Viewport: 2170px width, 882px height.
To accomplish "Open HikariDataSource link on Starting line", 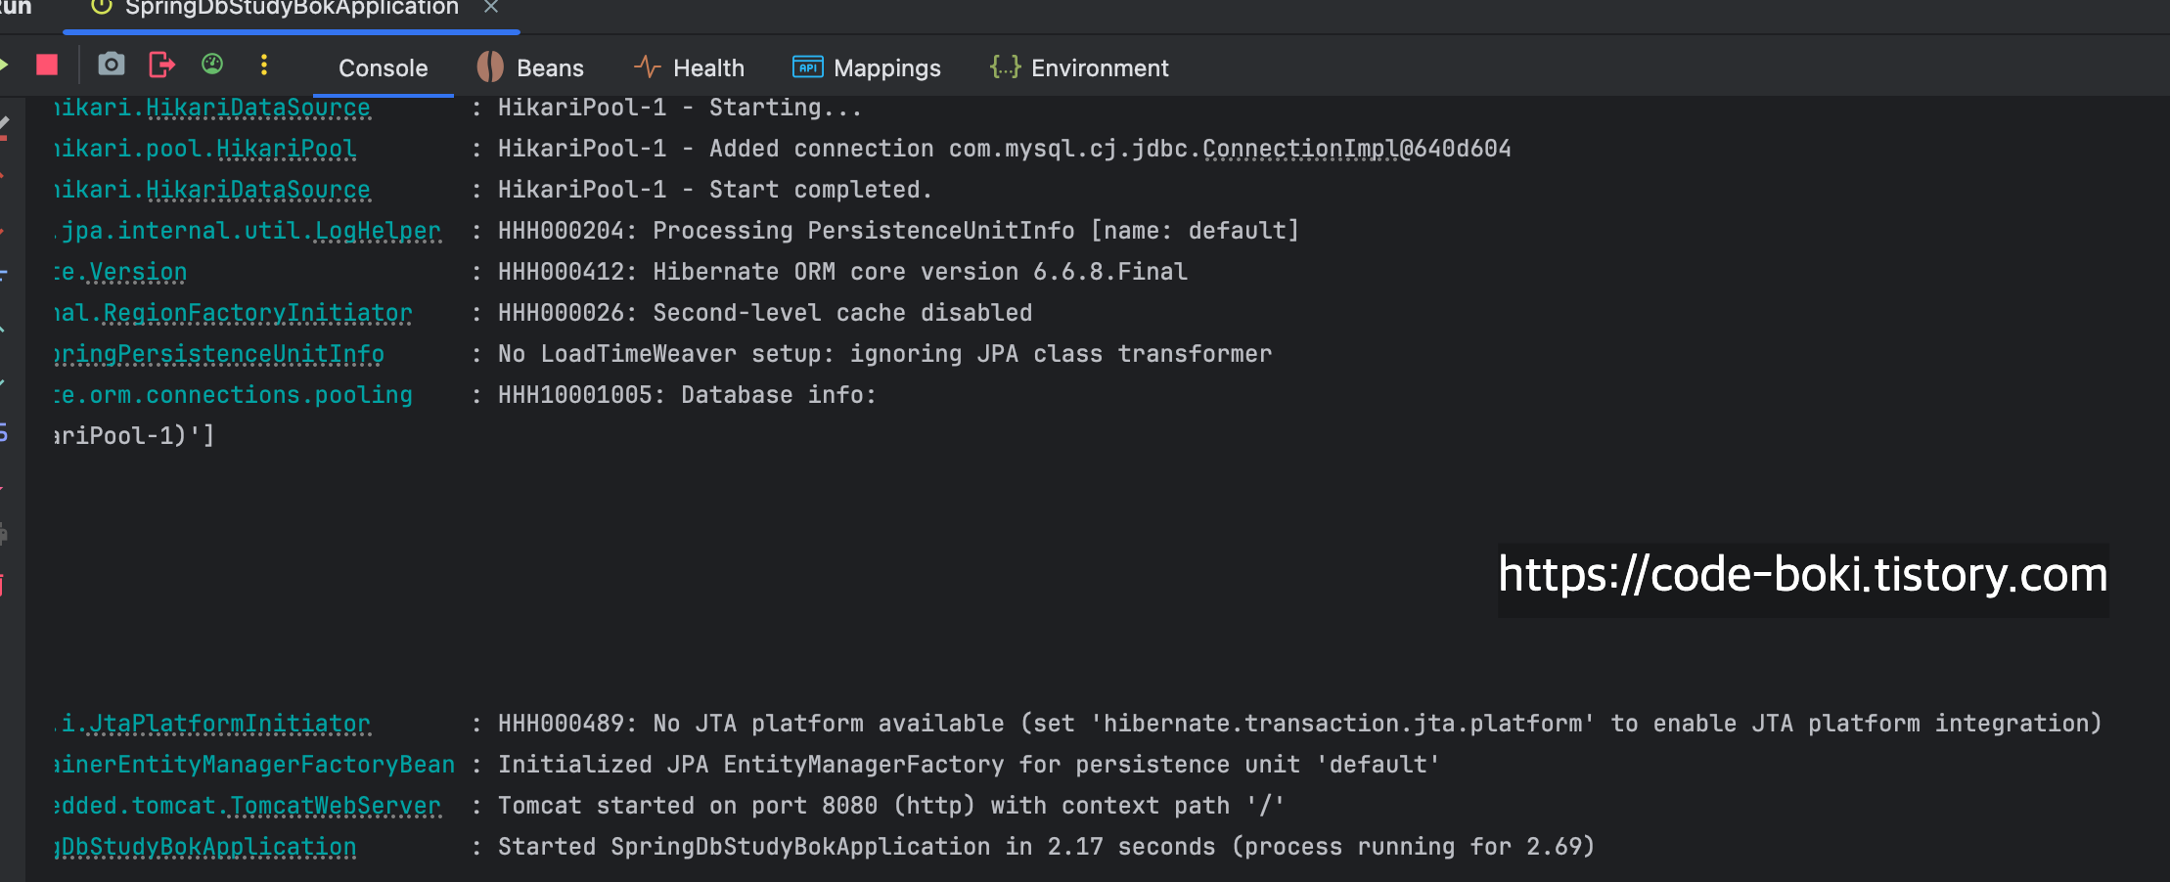I will [258, 108].
